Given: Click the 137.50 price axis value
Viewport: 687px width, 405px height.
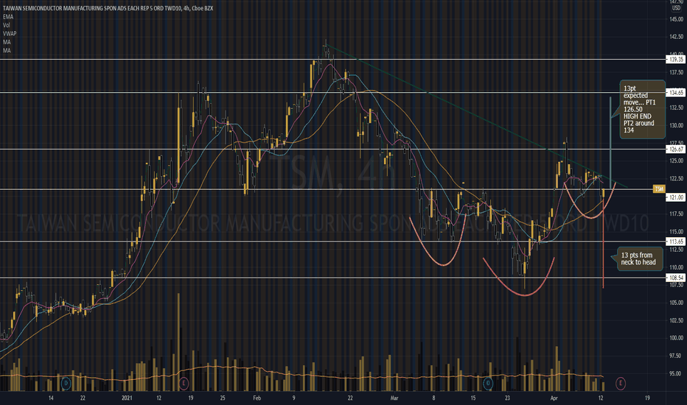Looking at the screenshot, I should tap(676, 72).
